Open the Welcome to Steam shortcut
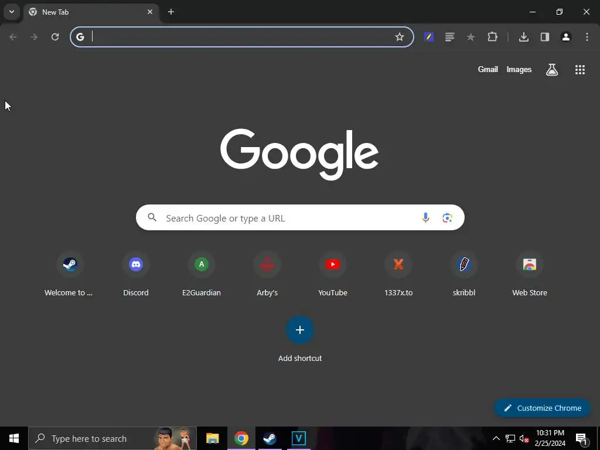This screenshot has height=450, width=600. click(70, 274)
